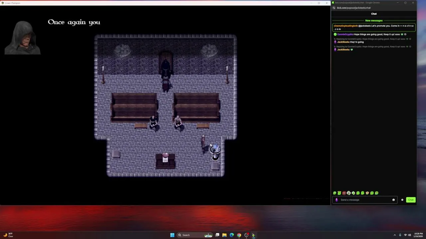
Task: Pick the green emote wearing a halo
Action: [339, 193]
